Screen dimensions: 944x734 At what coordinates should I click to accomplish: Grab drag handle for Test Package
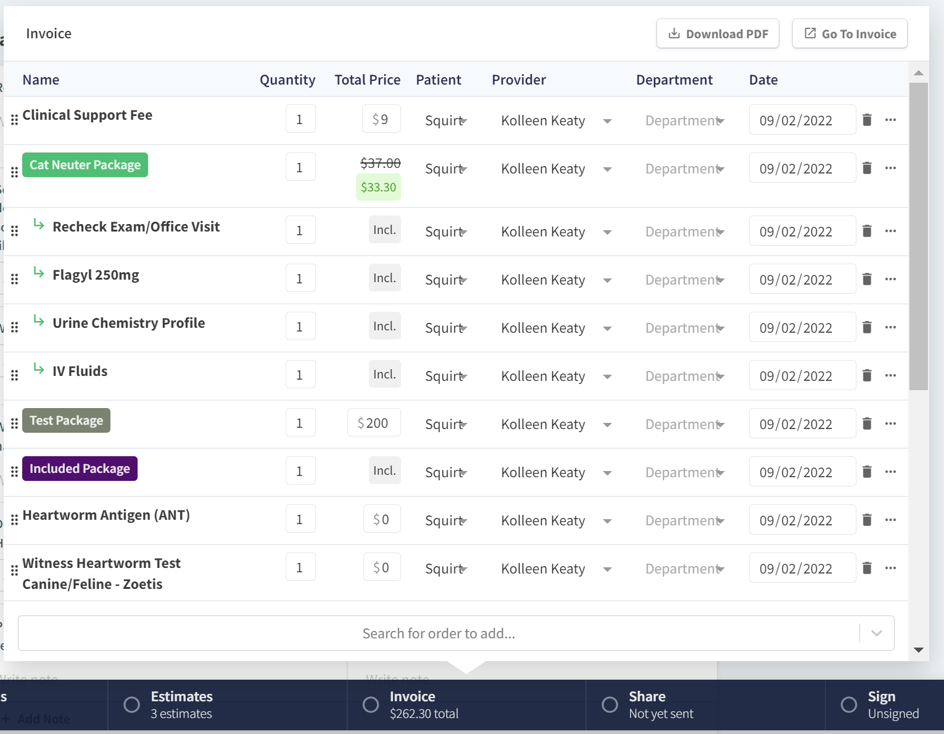(14, 423)
